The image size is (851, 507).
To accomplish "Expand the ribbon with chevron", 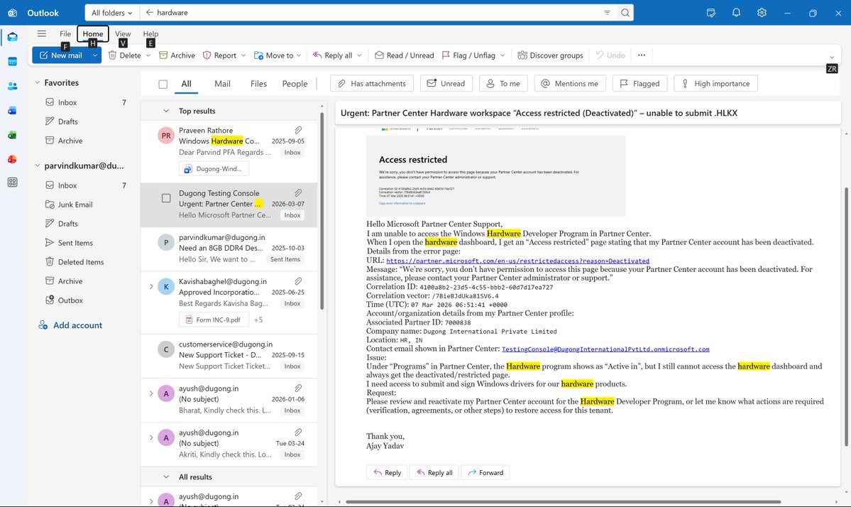I will pos(832,57).
